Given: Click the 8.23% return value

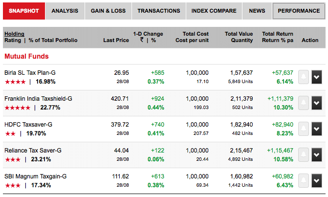Looking at the screenshot, I should 285,133.
